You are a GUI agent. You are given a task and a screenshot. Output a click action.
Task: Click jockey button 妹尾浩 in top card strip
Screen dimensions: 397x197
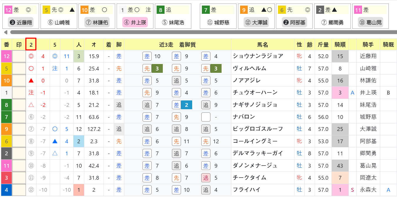(173, 22)
